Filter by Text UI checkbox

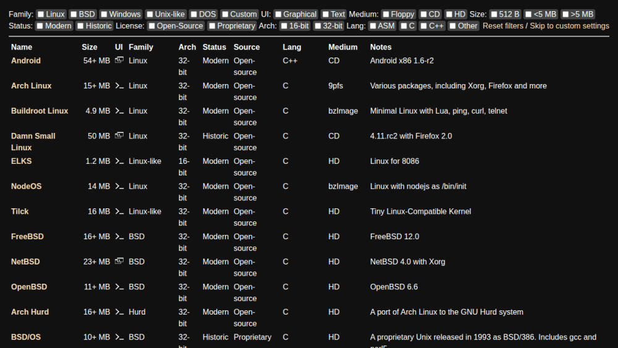pos(325,14)
